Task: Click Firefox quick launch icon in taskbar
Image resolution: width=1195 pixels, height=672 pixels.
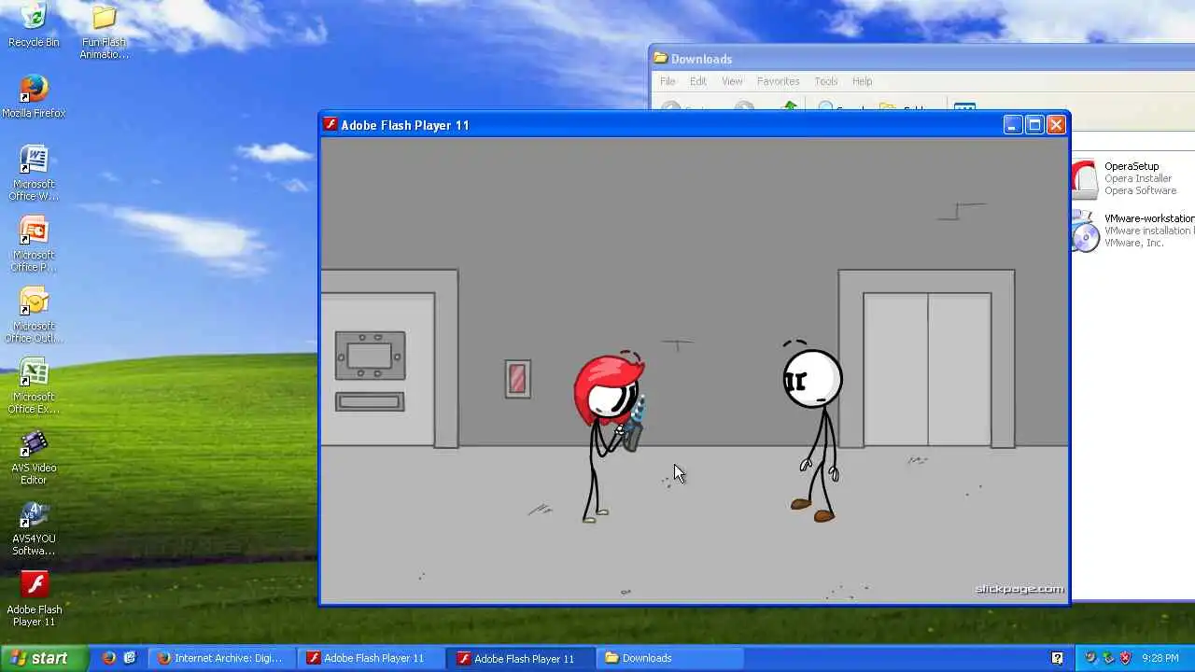Action: click(x=108, y=658)
